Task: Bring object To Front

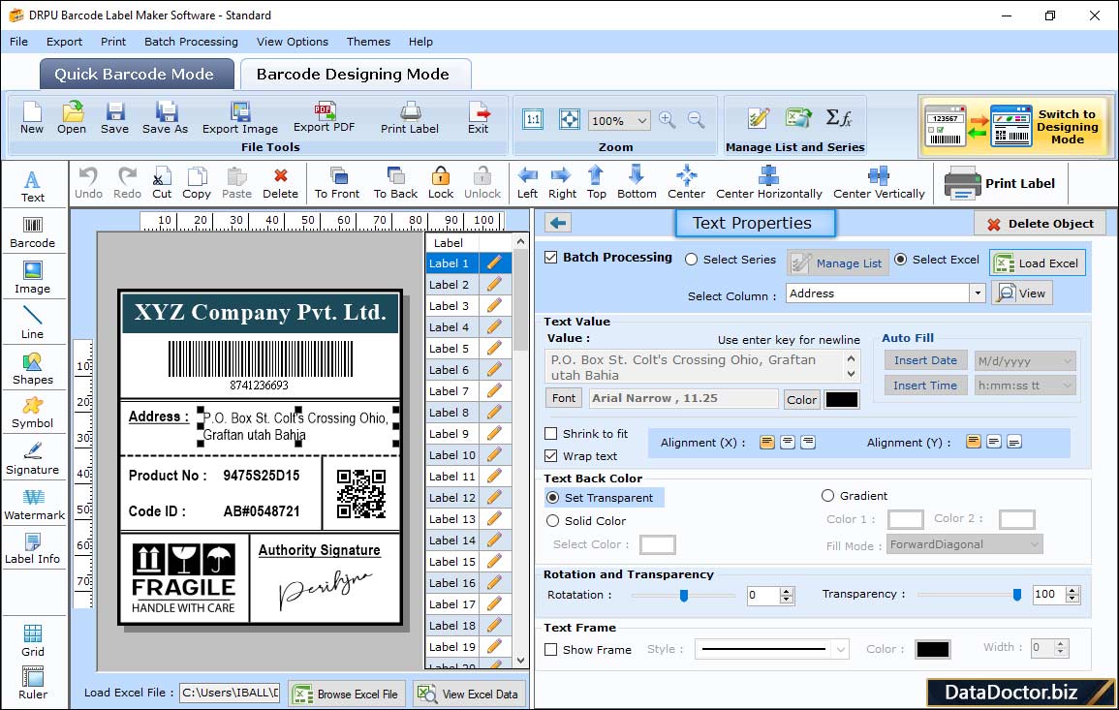Action: (x=337, y=183)
